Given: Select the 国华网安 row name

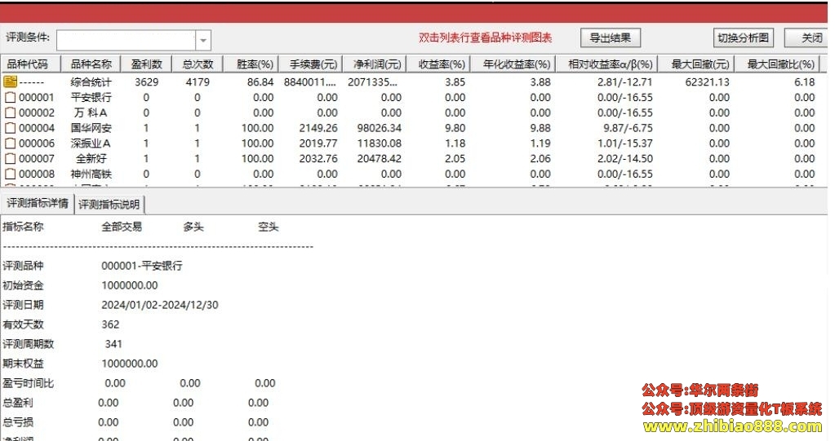Looking at the screenshot, I should point(91,128).
